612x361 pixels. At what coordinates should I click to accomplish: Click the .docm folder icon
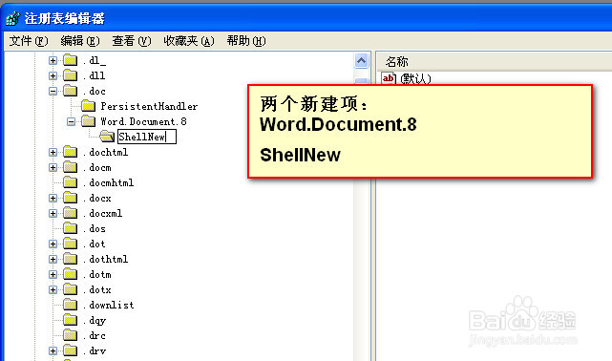[71, 167]
